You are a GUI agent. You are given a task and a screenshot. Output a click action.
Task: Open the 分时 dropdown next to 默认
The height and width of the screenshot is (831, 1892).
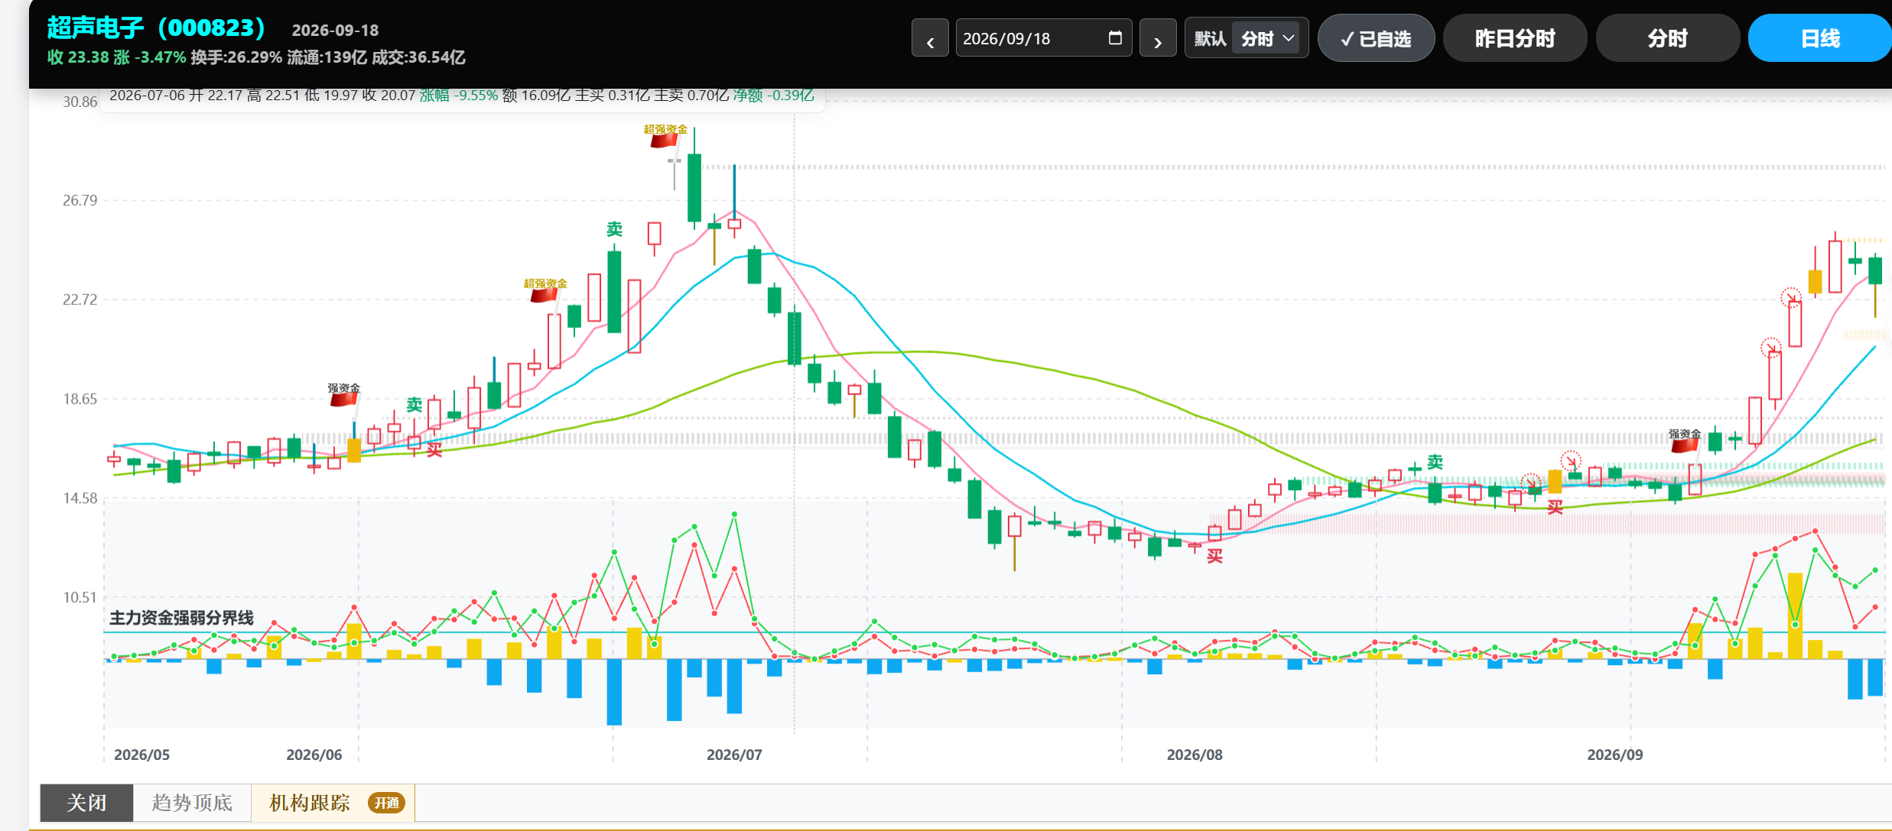pyautogui.click(x=1267, y=38)
